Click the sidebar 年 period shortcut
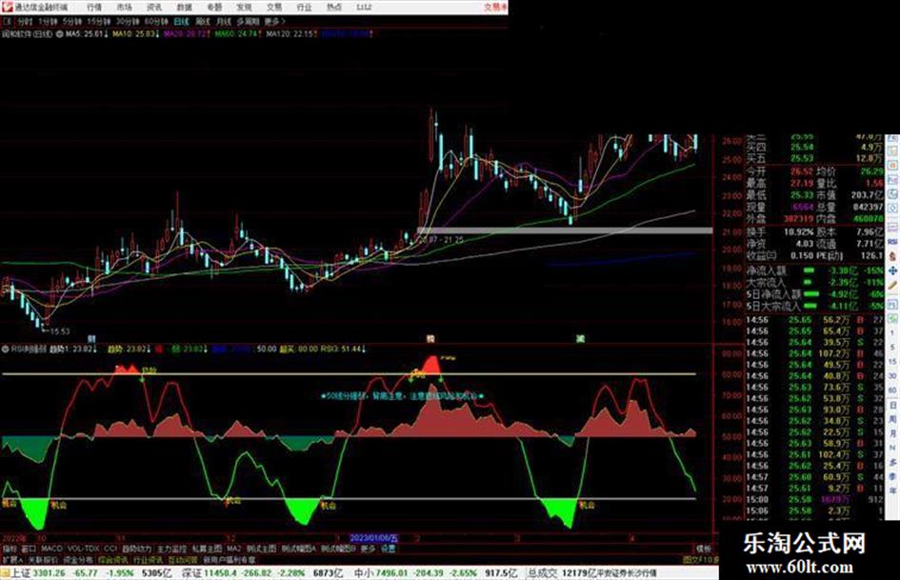This screenshot has width=900, height=580. click(x=892, y=491)
